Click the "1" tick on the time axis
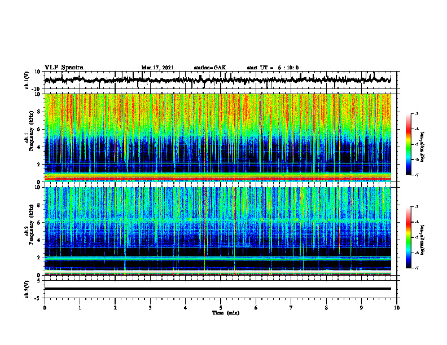Screen dimensions: 447x345 point(80,308)
